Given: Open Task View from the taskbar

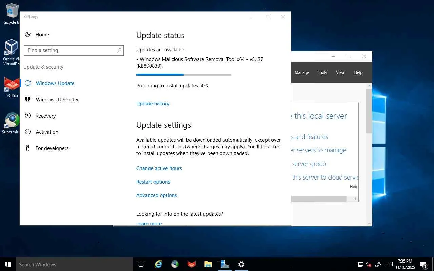Looking at the screenshot, I should (141, 264).
